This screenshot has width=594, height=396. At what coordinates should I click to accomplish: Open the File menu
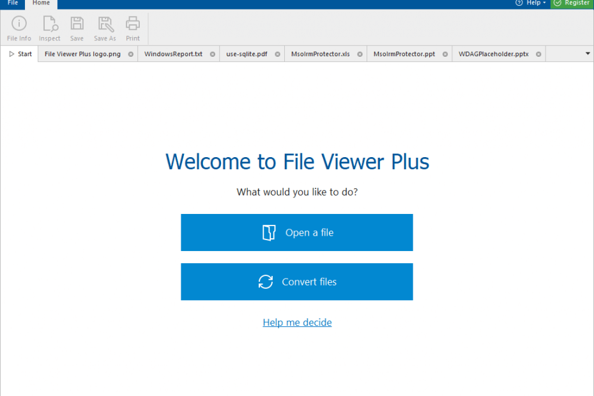pyautogui.click(x=12, y=3)
